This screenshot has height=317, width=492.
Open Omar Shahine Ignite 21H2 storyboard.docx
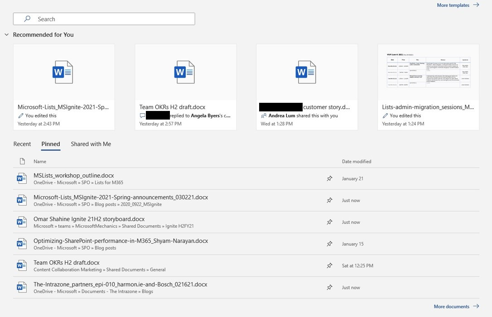[x=89, y=219]
